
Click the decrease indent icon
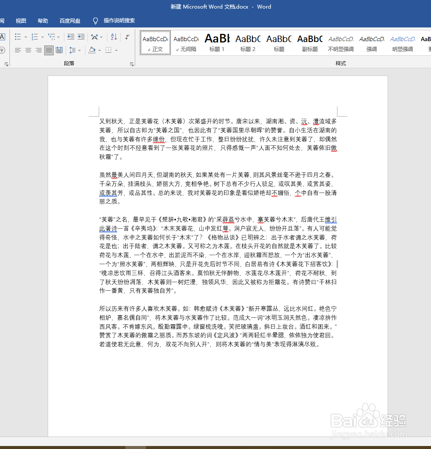click(70, 36)
